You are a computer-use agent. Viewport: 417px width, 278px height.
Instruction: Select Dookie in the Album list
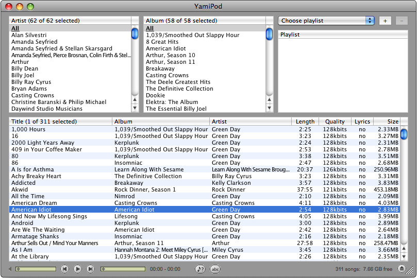click(x=155, y=95)
